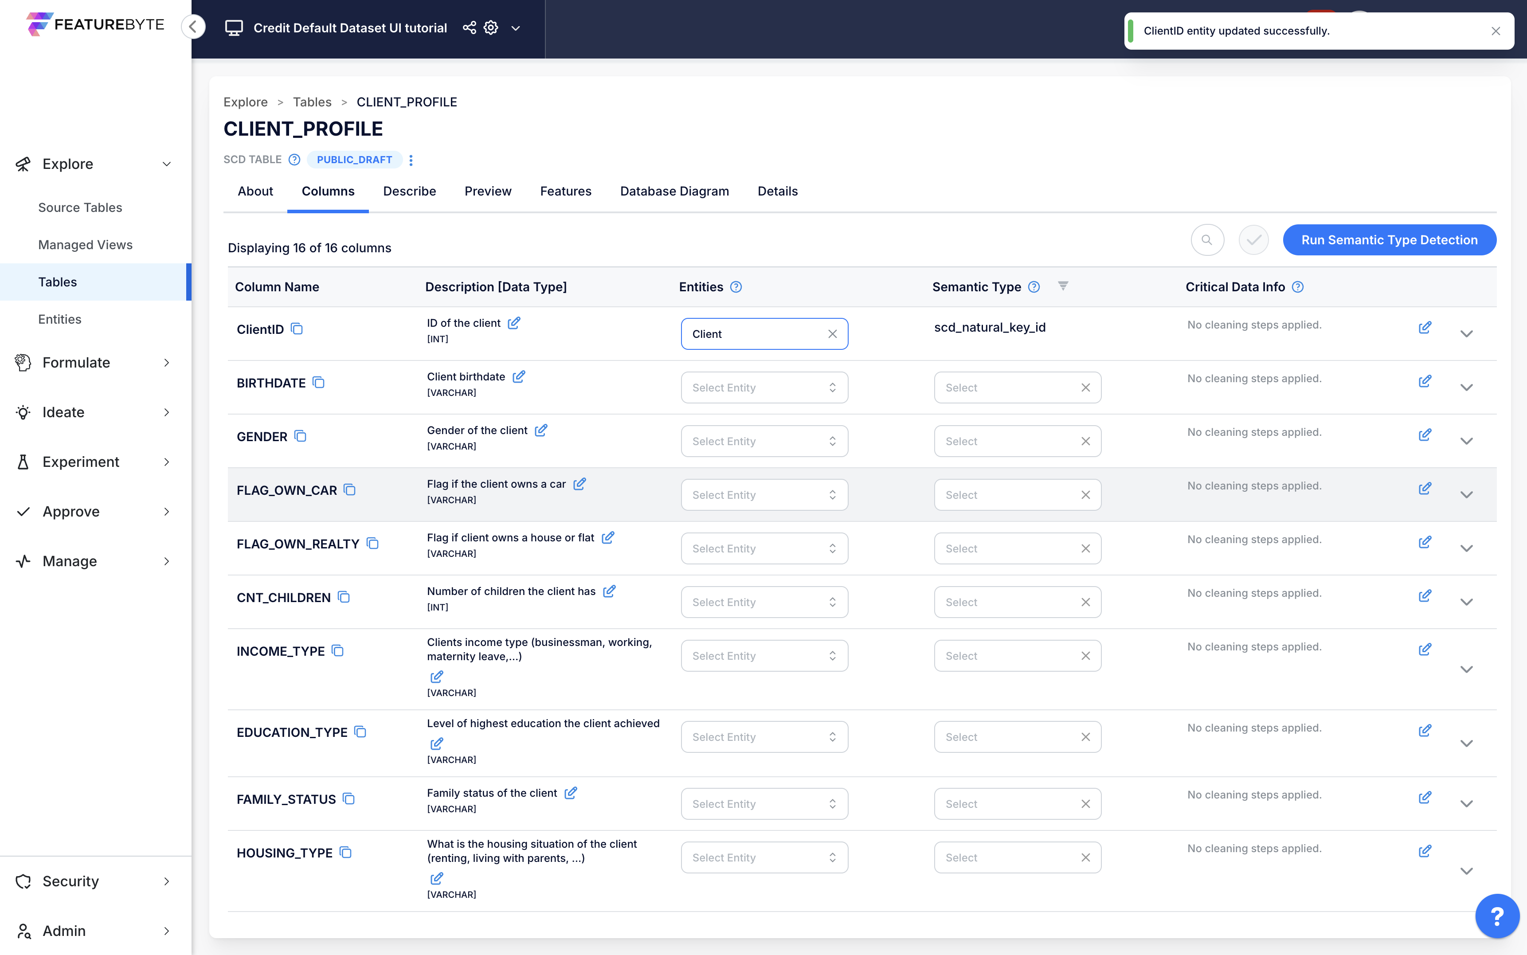Expand the FLAG_OWN_CAR row chevron

pyautogui.click(x=1466, y=494)
